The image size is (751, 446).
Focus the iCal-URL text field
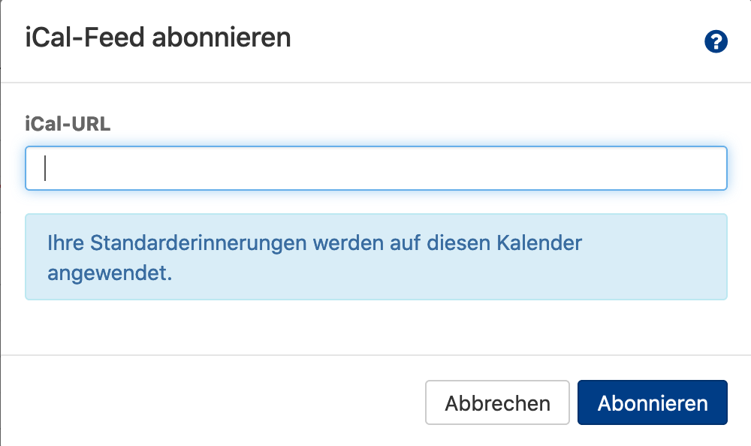point(375,168)
